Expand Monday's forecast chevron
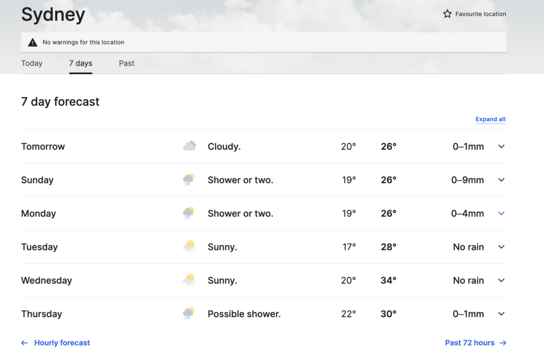Viewport: 544px width, 357px height. (501, 213)
